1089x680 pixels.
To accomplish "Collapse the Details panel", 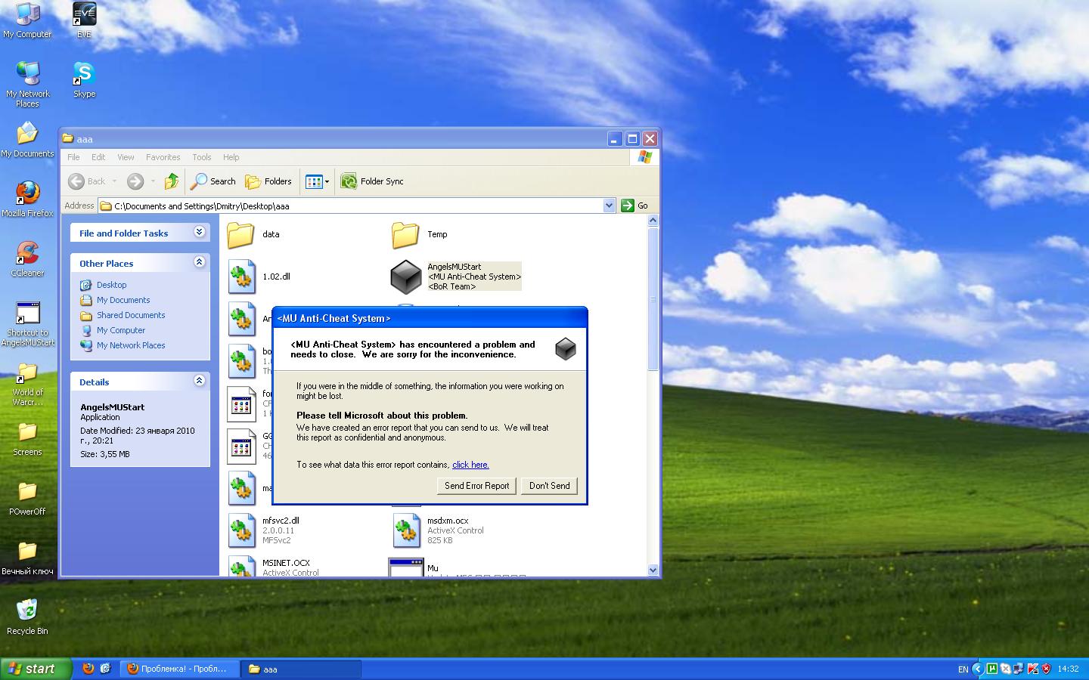I will coord(200,381).
